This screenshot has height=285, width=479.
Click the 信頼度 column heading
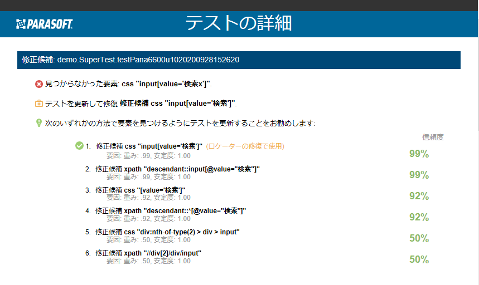coord(433,137)
